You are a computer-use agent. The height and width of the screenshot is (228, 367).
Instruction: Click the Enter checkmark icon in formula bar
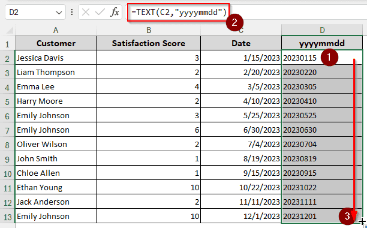(x=99, y=12)
